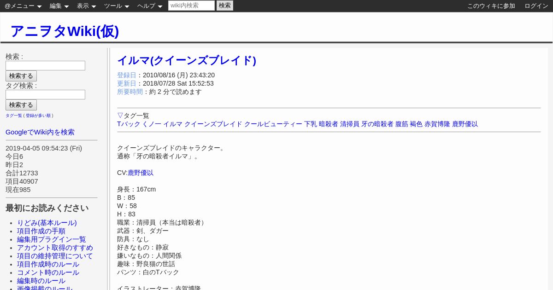Image resolution: width=553 pixels, height=290 pixels.
Task: Open GoogleでWiki内を検索 link
Action: pyautogui.click(x=40, y=132)
